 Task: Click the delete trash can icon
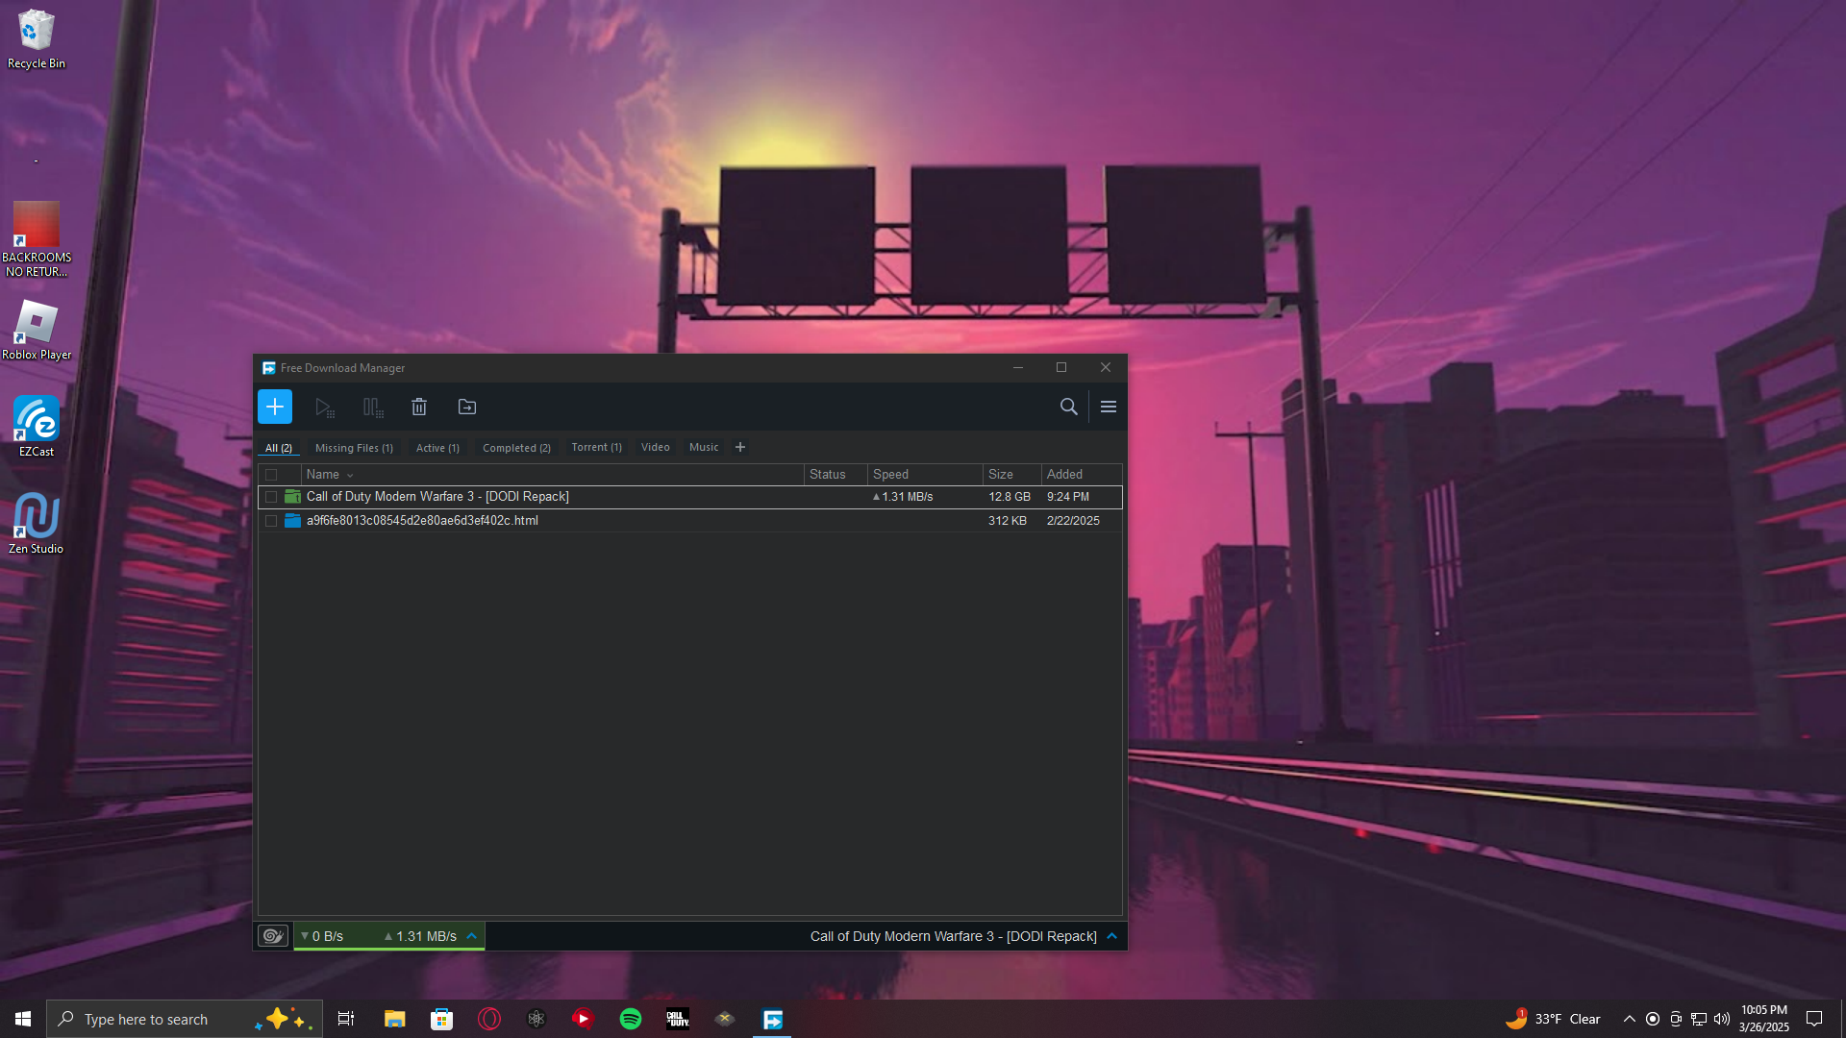419,408
